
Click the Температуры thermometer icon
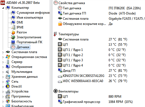click(x=55, y=34)
